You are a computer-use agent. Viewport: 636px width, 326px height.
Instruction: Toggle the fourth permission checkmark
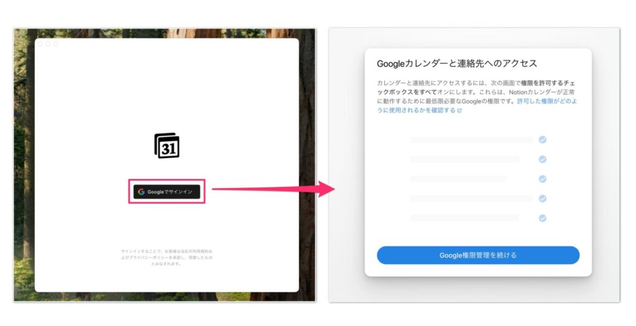point(542,199)
